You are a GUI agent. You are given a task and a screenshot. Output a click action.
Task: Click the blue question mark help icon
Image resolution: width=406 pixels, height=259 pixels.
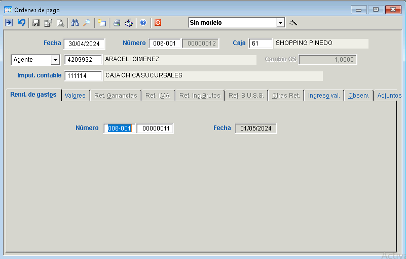[143, 23]
